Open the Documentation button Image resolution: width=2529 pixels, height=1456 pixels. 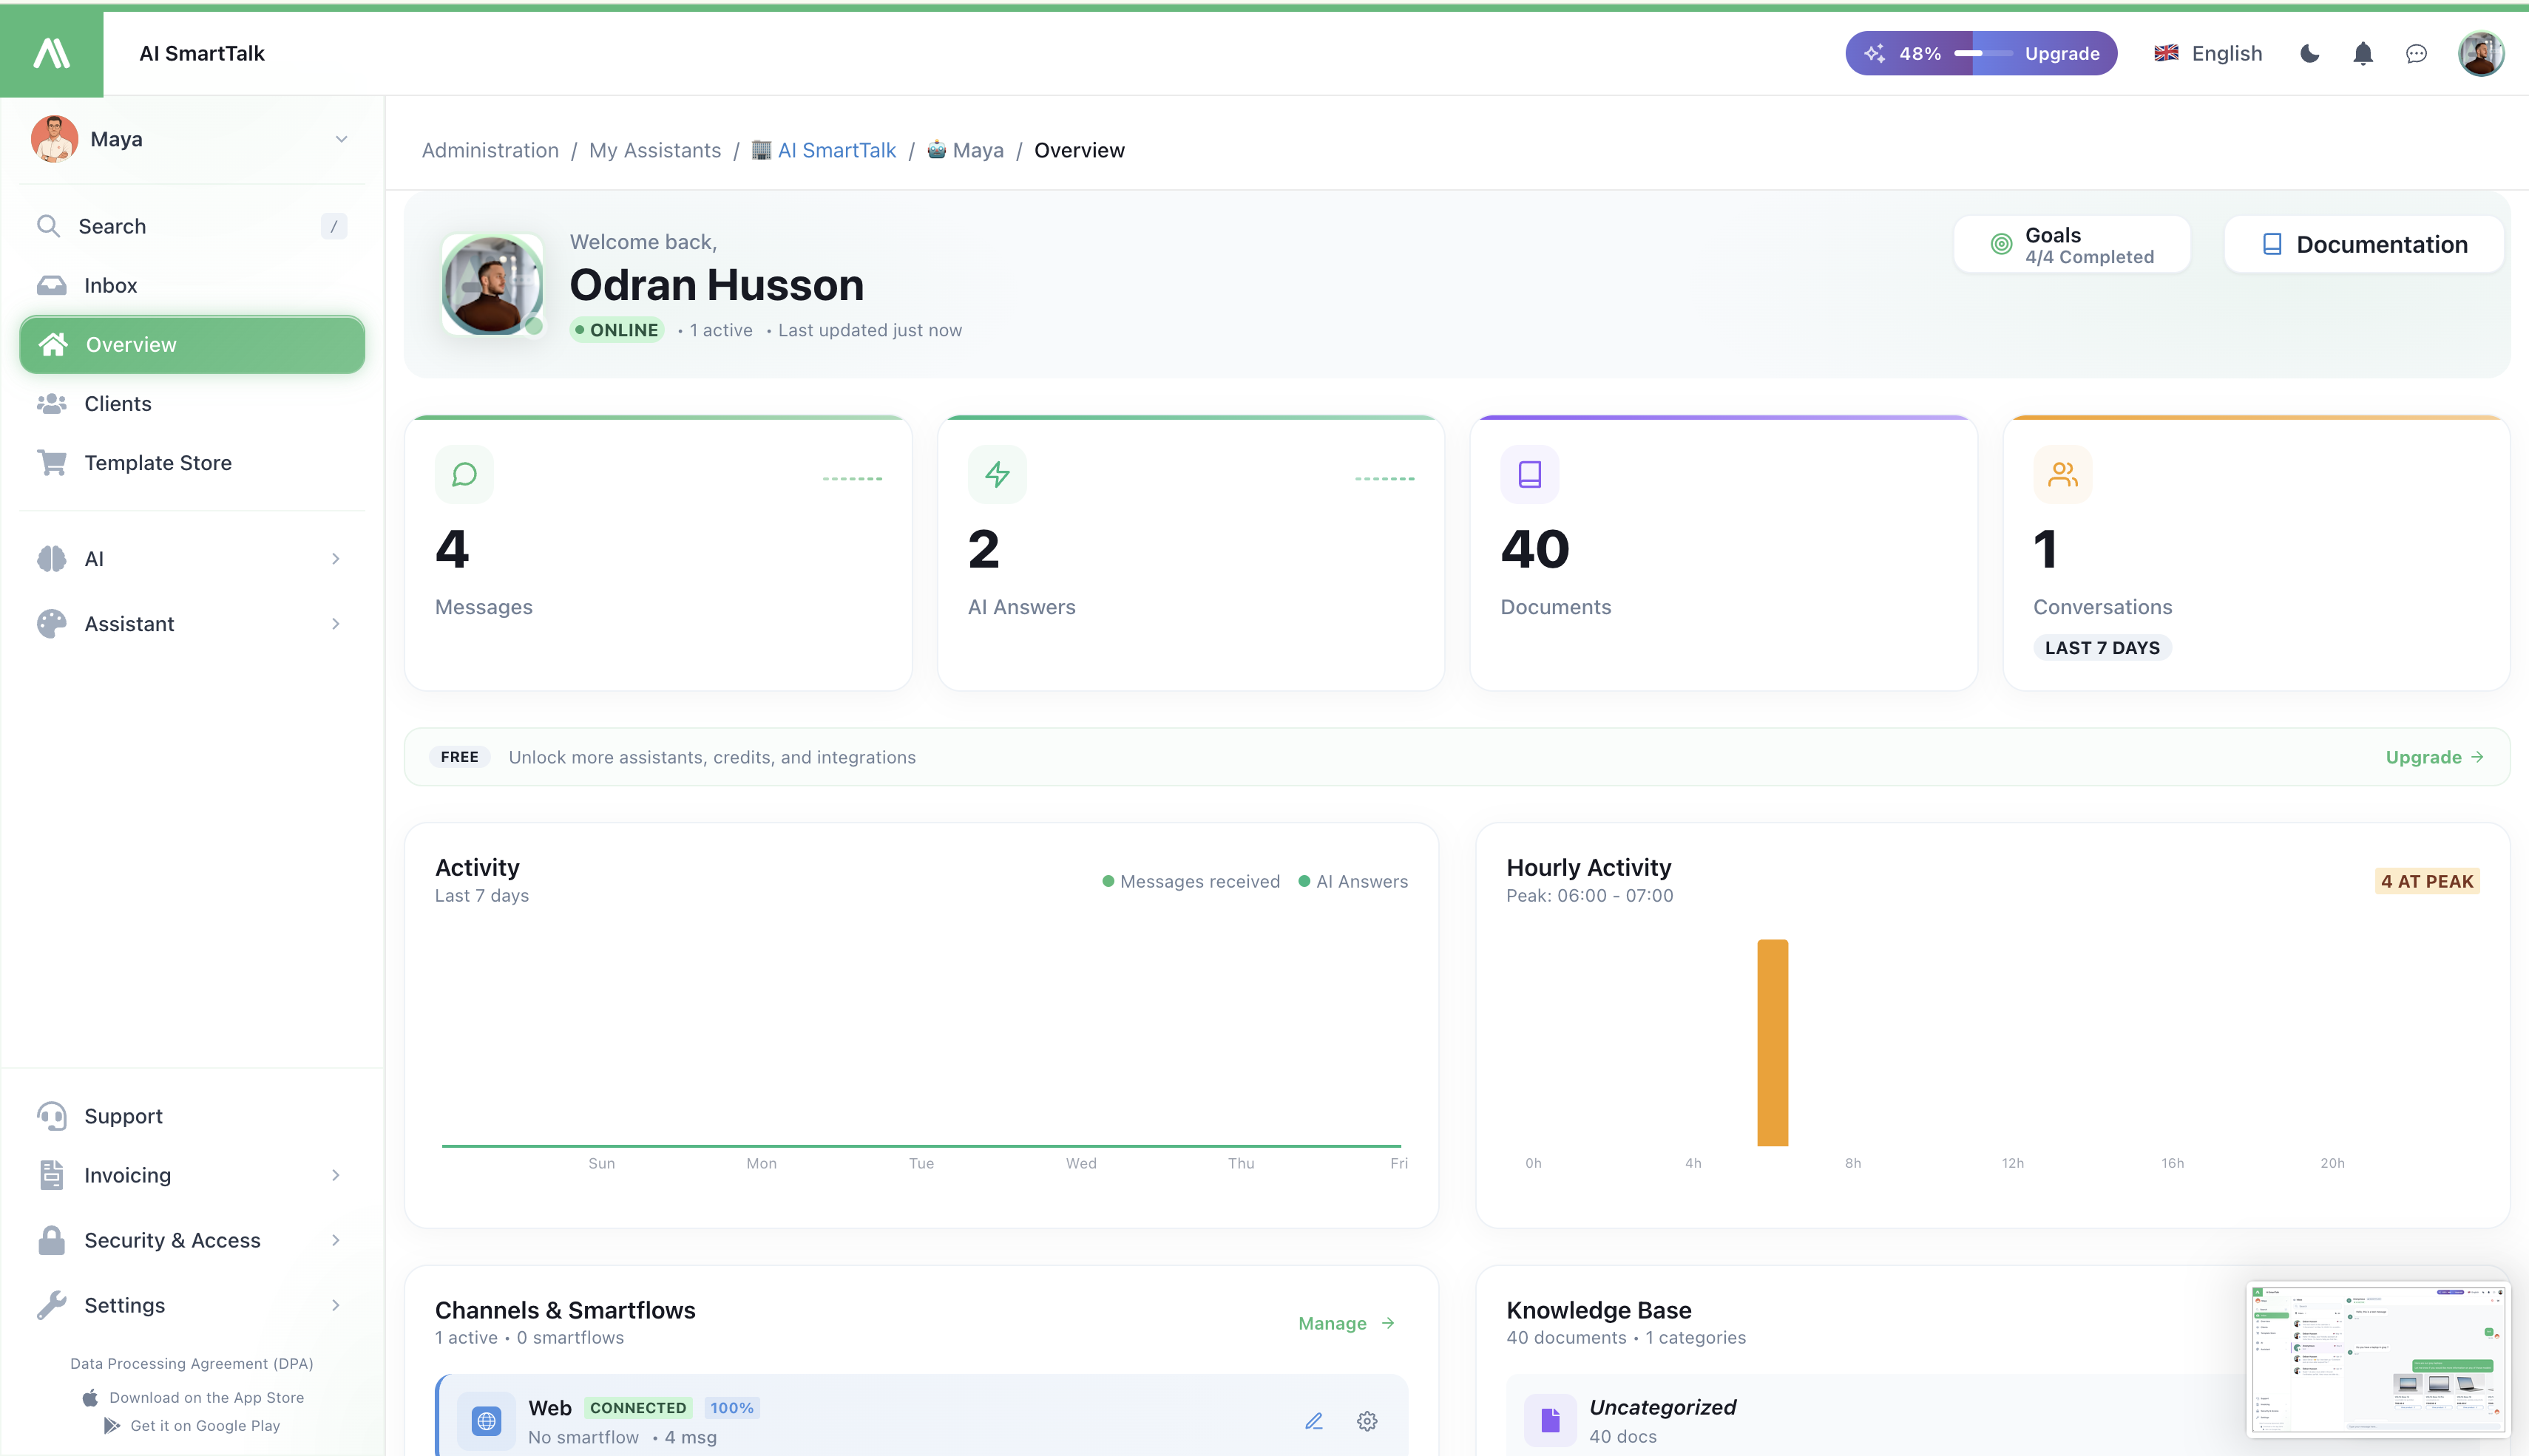tap(2364, 244)
